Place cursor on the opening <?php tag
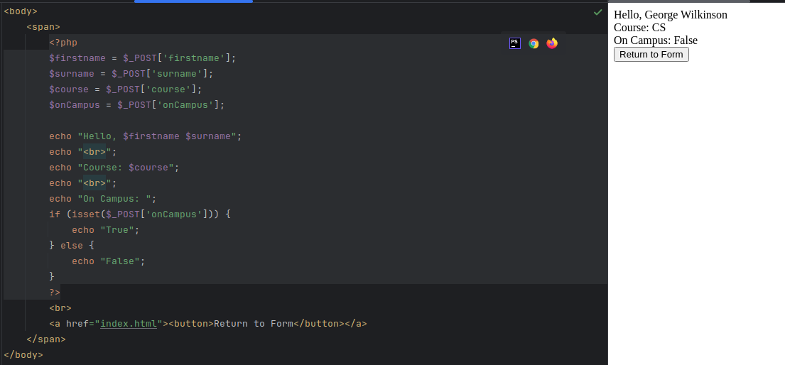Screen dimensions: 785x365 pyautogui.click(x=63, y=43)
